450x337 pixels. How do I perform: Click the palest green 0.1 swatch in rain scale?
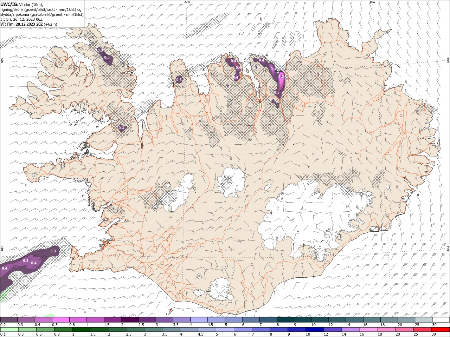click(9, 330)
